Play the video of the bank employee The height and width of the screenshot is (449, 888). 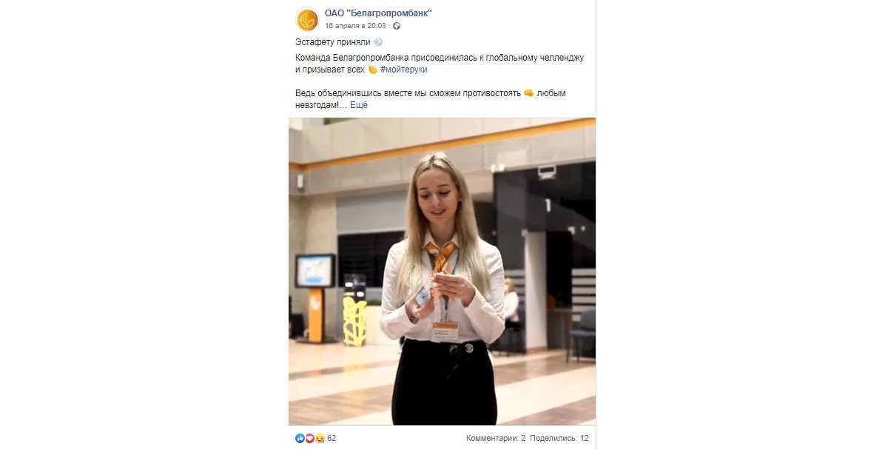442,271
